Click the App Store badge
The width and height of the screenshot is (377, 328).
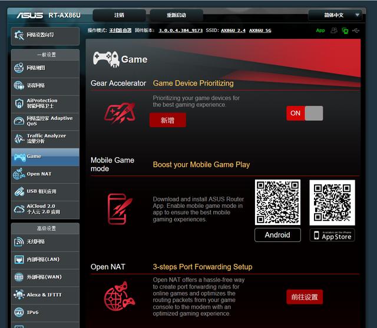[332, 235]
